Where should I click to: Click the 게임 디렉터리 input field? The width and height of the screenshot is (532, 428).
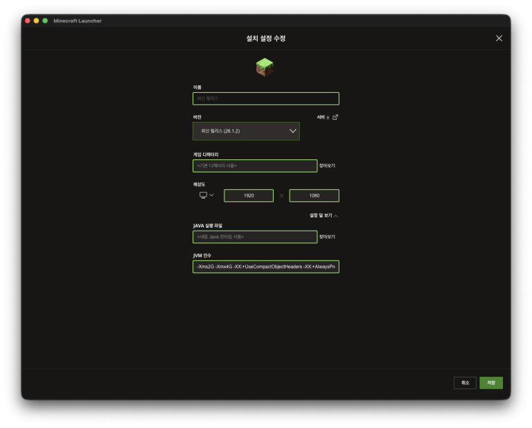coord(255,166)
